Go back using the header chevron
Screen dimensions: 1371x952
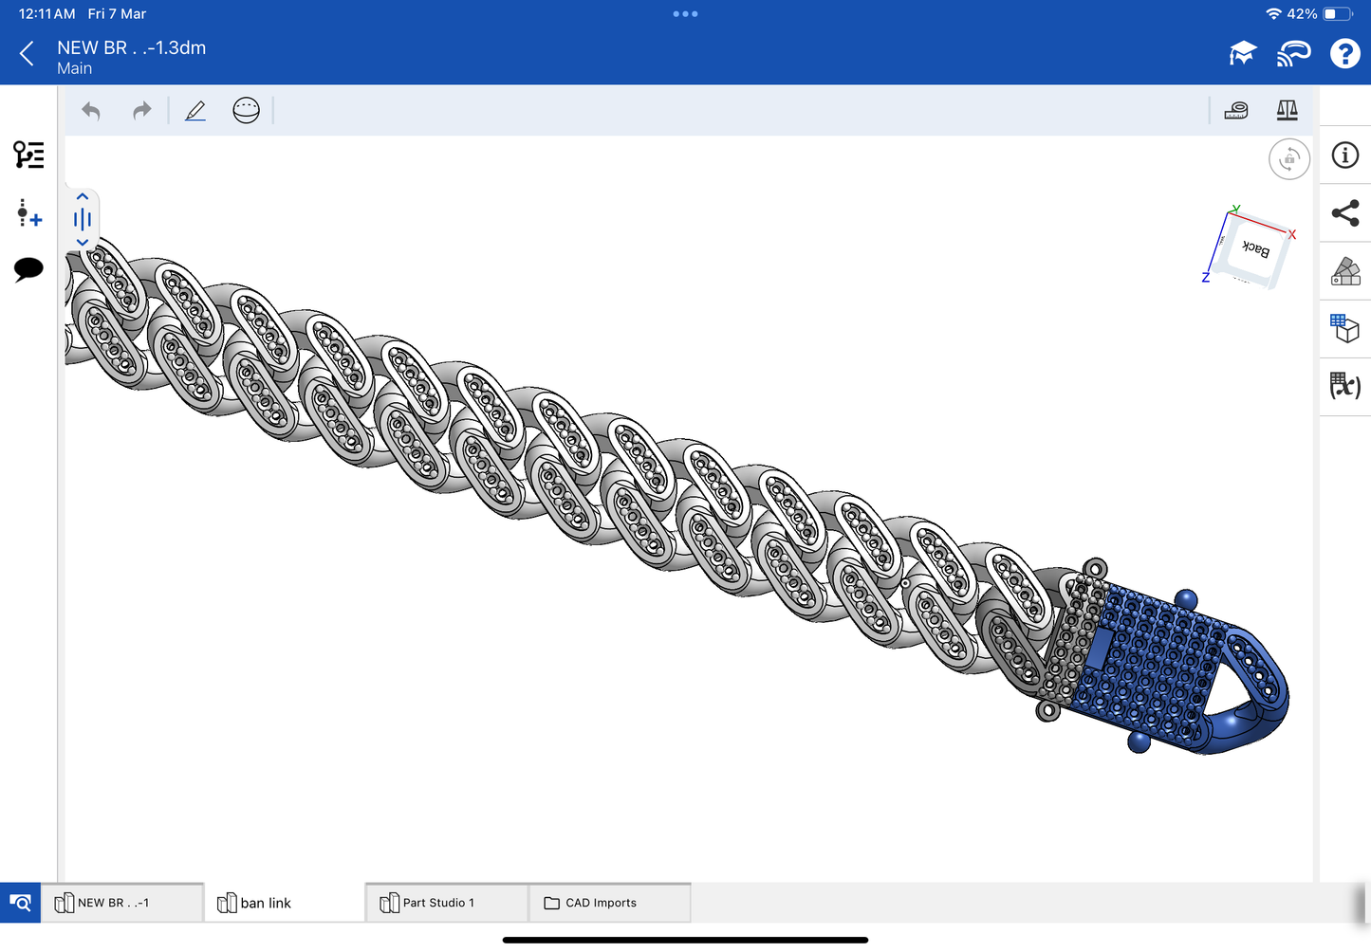[x=28, y=54]
